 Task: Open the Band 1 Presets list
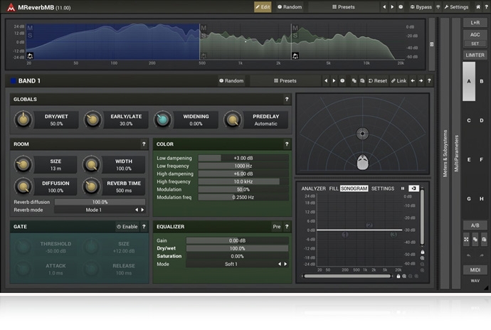(x=285, y=81)
